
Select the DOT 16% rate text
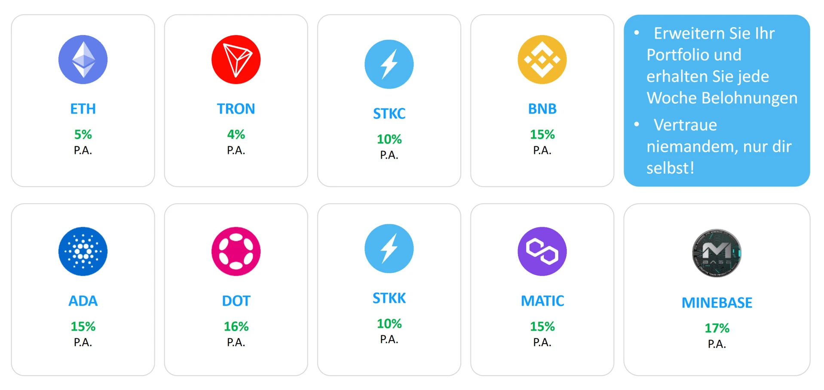[236, 326]
